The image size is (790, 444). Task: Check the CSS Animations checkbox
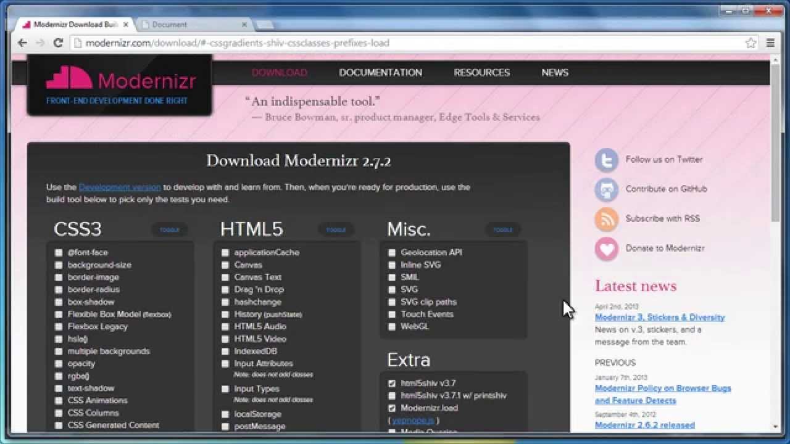pyautogui.click(x=59, y=401)
